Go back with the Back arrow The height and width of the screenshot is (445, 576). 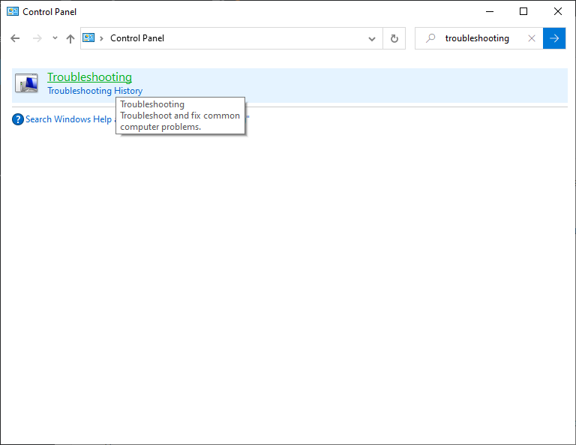click(15, 38)
